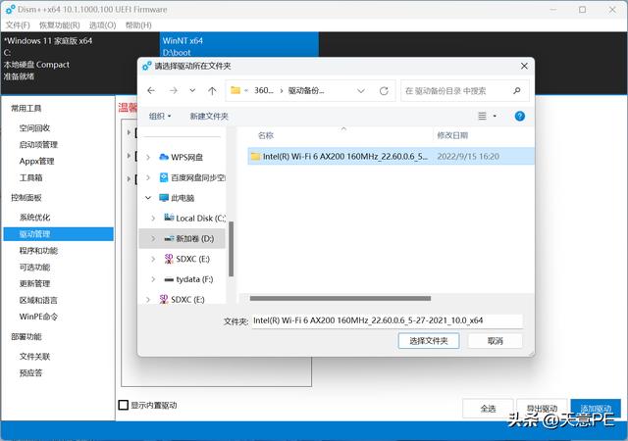
Task: Expand SDXC (E:) under 此电脑
Action: click(x=153, y=259)
